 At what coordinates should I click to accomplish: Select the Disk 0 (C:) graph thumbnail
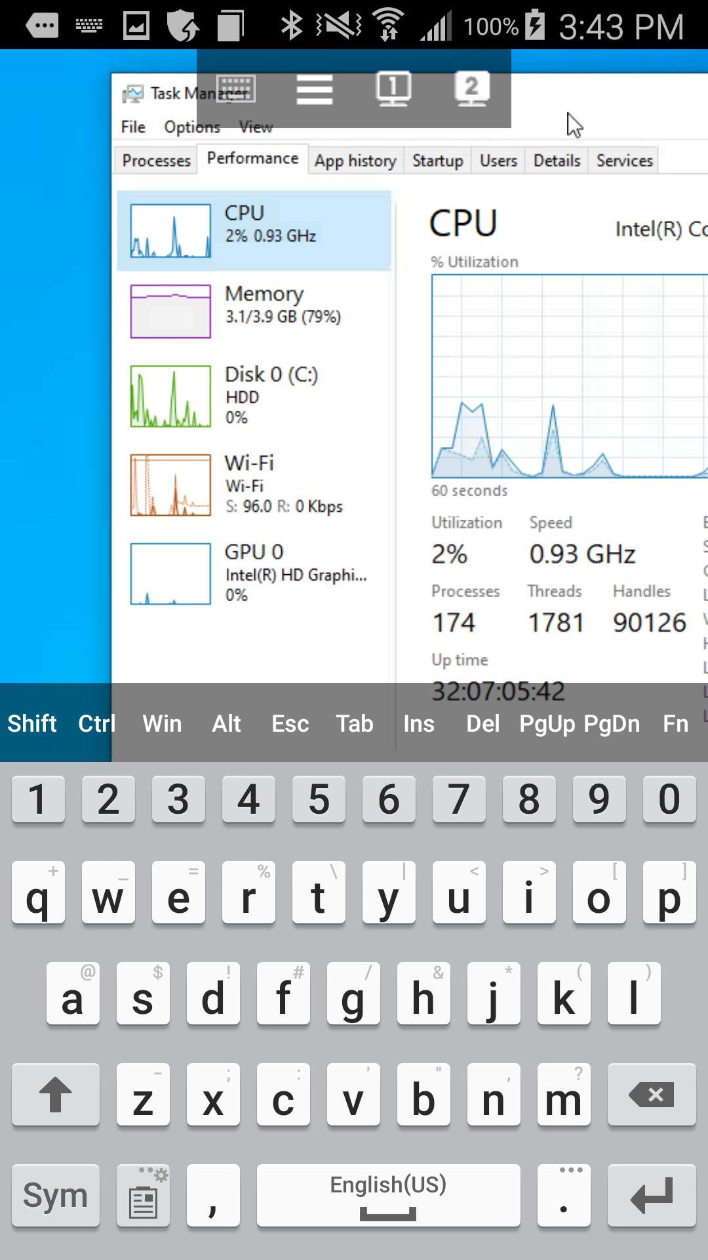170,396
